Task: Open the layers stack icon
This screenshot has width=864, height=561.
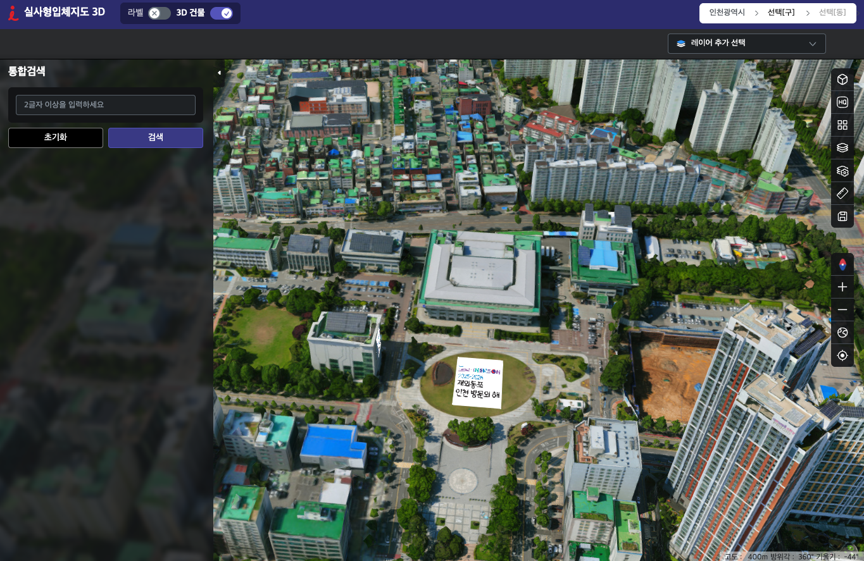Action: (842, 148)
